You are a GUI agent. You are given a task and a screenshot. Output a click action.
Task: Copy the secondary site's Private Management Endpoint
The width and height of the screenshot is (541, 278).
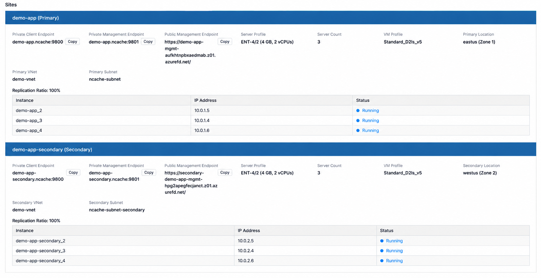pos(149,173)
